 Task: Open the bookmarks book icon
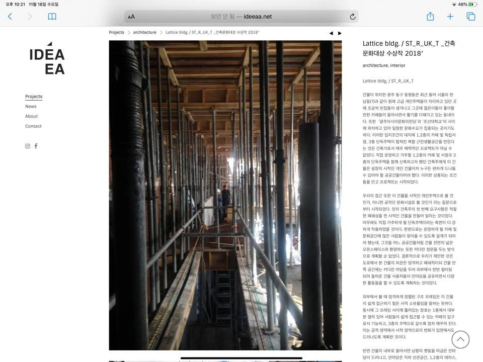tap(52, 16)
